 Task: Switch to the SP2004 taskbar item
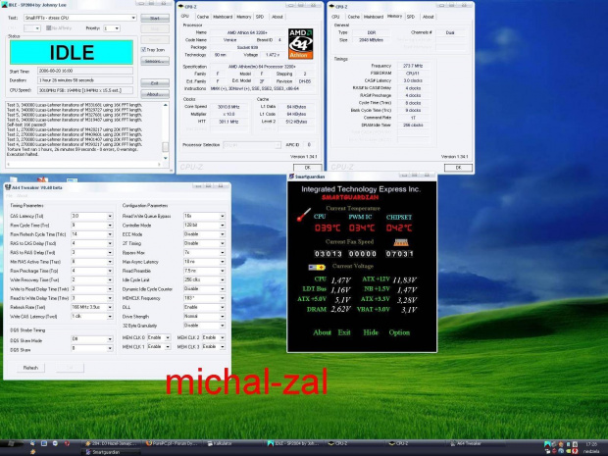coord(295,443)
